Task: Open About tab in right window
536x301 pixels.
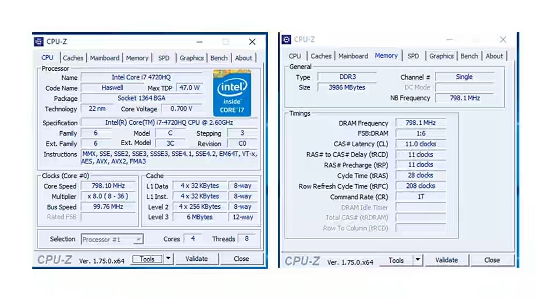Action: [494, 56]
